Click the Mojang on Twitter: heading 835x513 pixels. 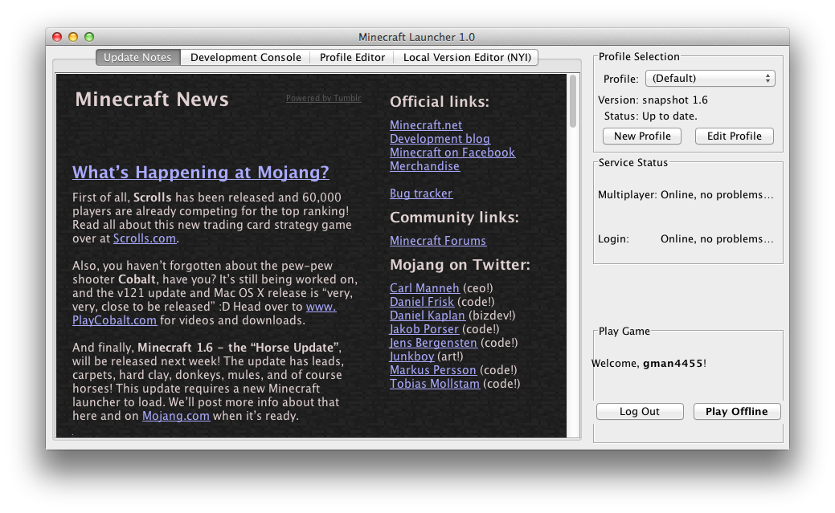pos(460,264)
